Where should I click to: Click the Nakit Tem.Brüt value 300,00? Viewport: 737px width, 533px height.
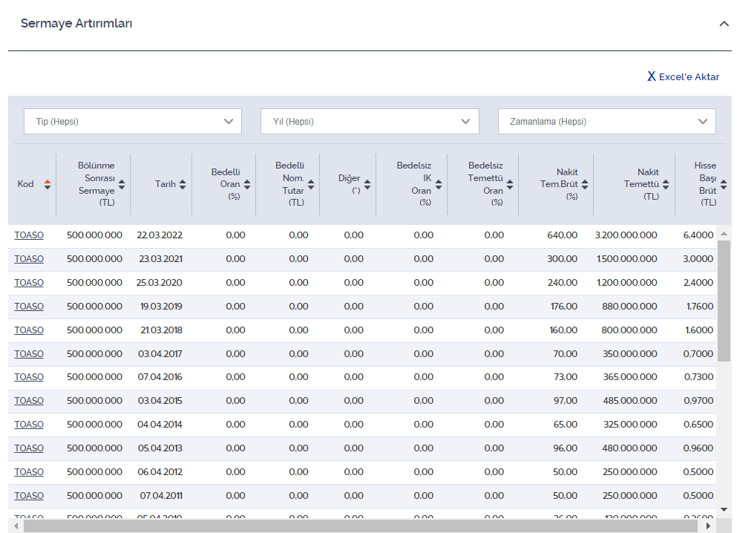tap(562, 259)
